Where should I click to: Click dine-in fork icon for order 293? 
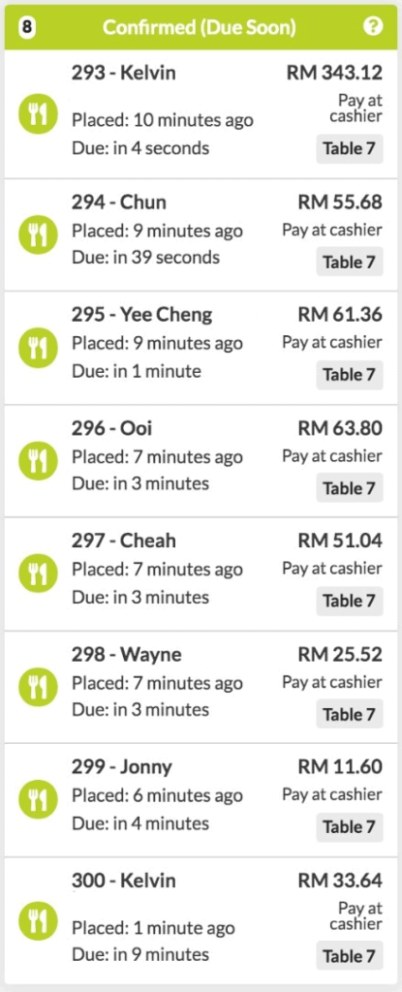click(38, 114)
